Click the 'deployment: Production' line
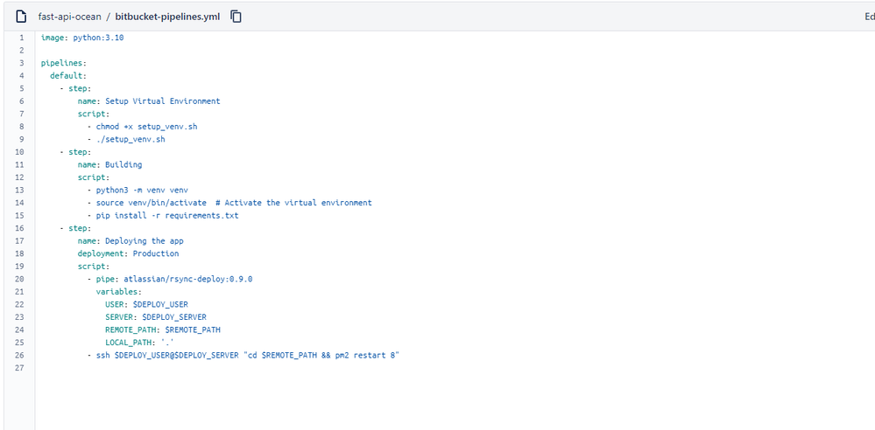 point(129,253)
